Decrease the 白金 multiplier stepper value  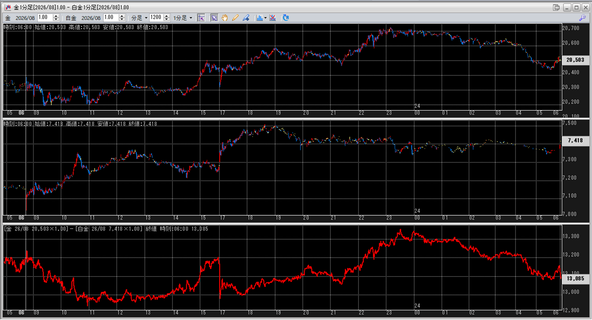(122, 20)
